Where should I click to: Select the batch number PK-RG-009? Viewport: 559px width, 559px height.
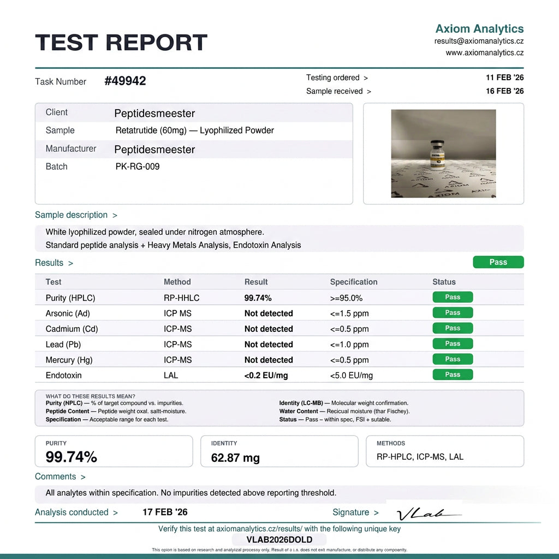coord(137,166)
